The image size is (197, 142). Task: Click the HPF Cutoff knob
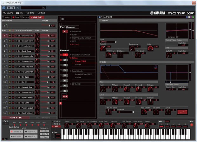coord(169,55)
